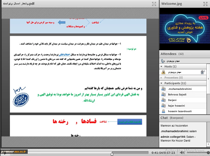210x156 pixels.
Task: Click the 0:41:54/0:57:23 time readout
Action: pos(163,153)
